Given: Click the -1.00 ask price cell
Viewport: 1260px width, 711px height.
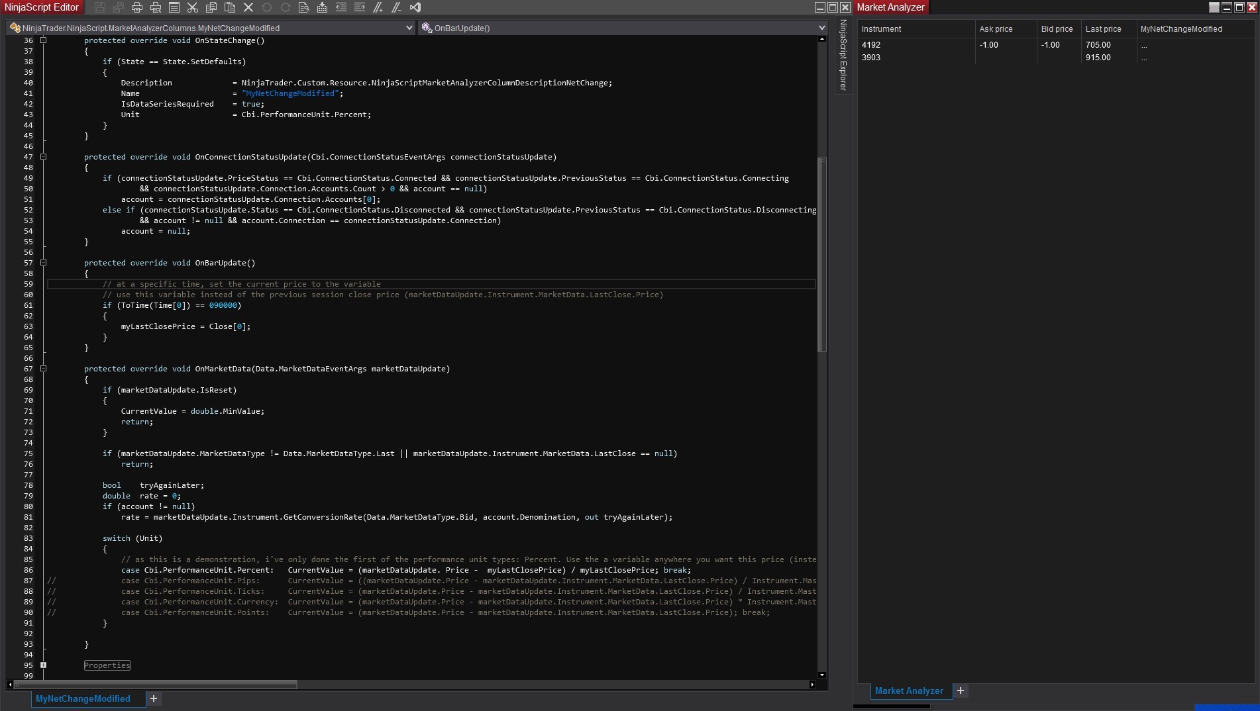Looking at the screenshot, I should [1006, 45].
